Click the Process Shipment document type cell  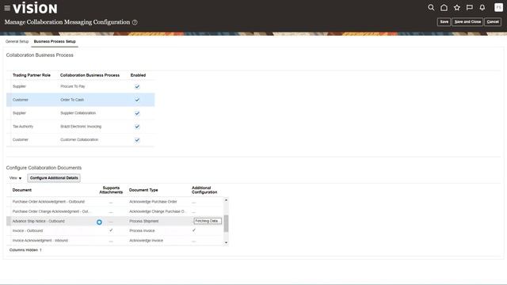pyautogui.click(x=144, y=221)
